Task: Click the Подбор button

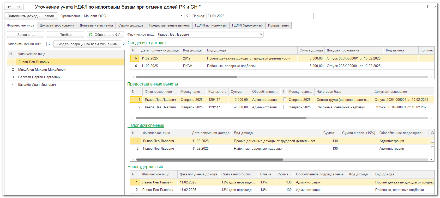Action: coord(65,35)
